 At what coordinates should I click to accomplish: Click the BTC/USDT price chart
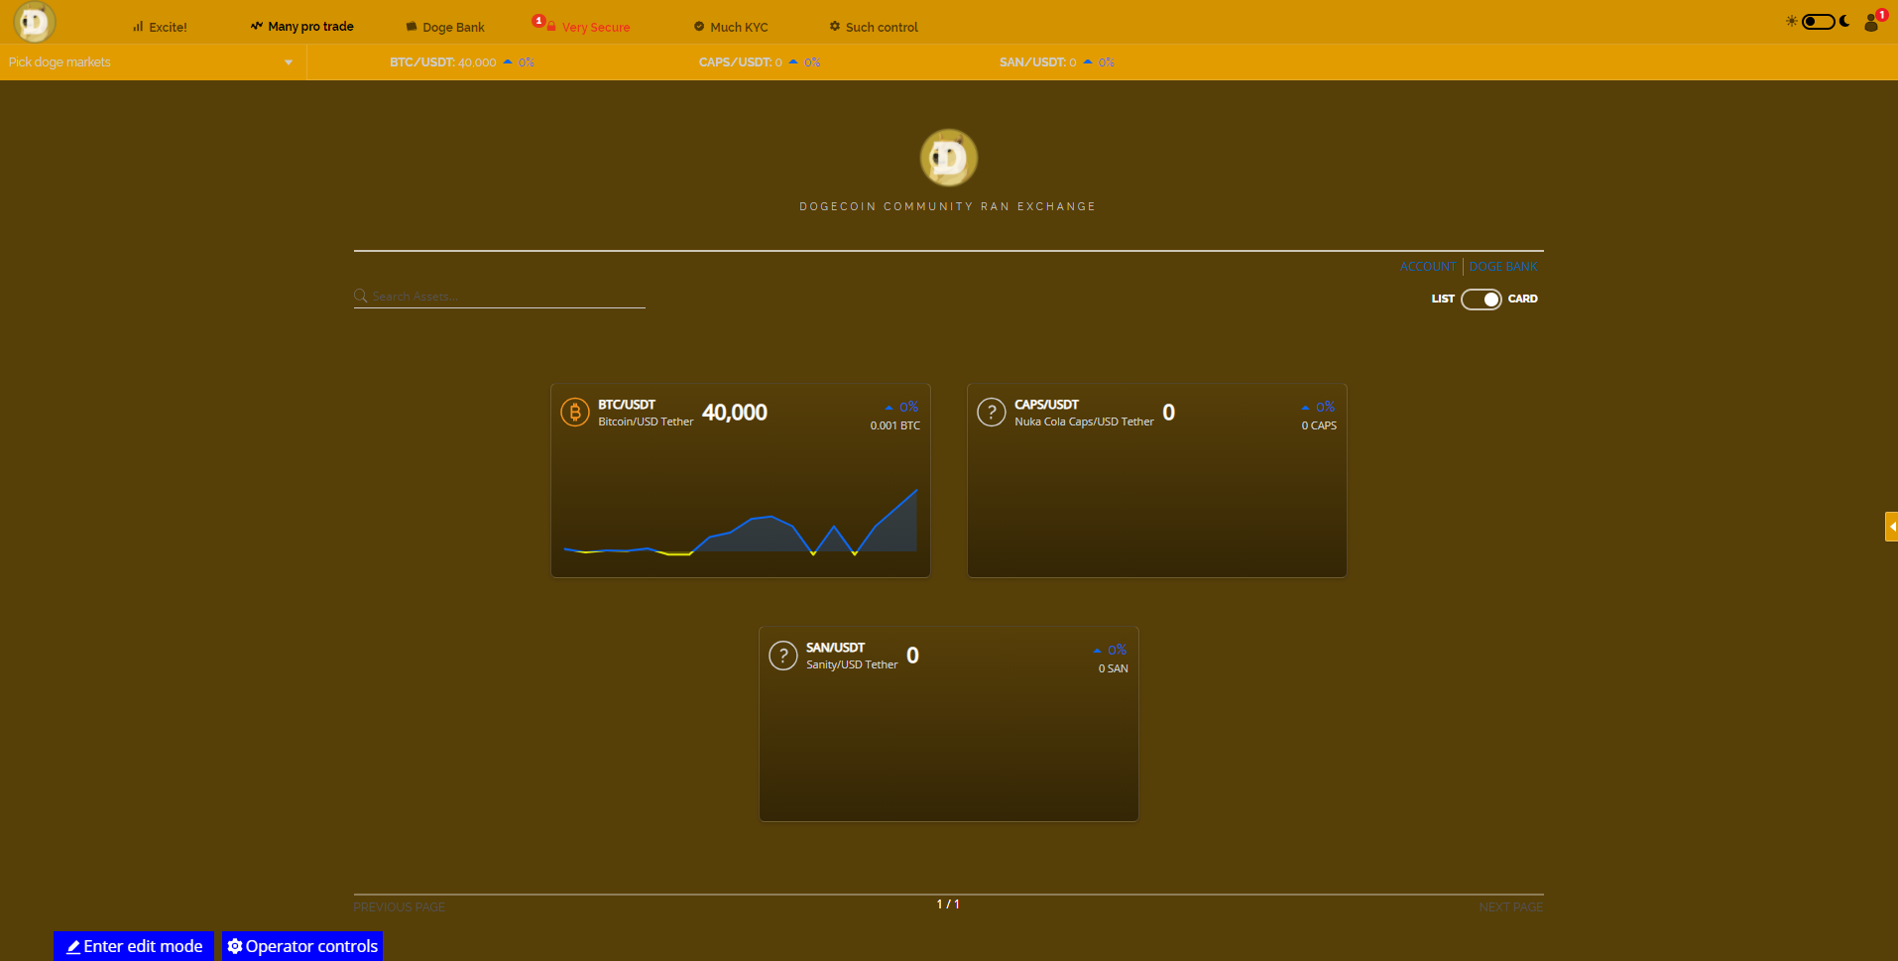pos(740,521)
